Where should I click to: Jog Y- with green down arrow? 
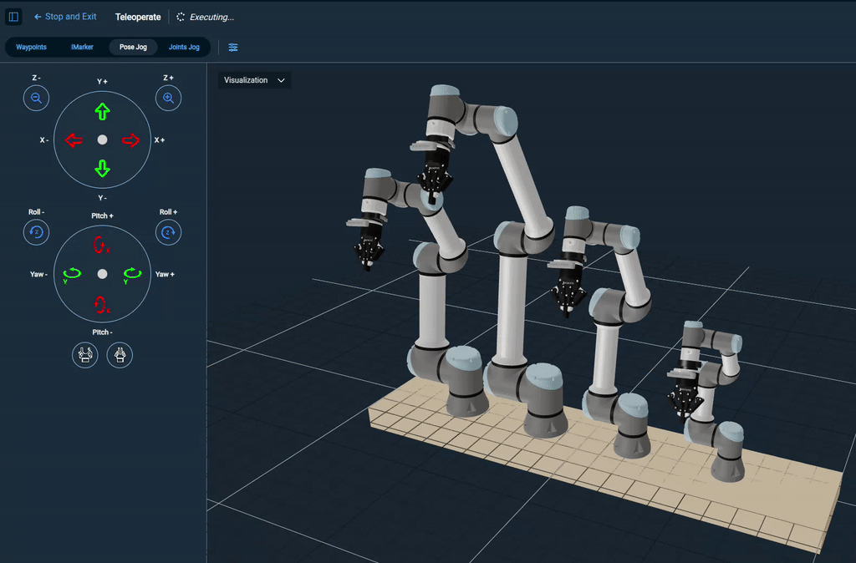tap(102, 169)
